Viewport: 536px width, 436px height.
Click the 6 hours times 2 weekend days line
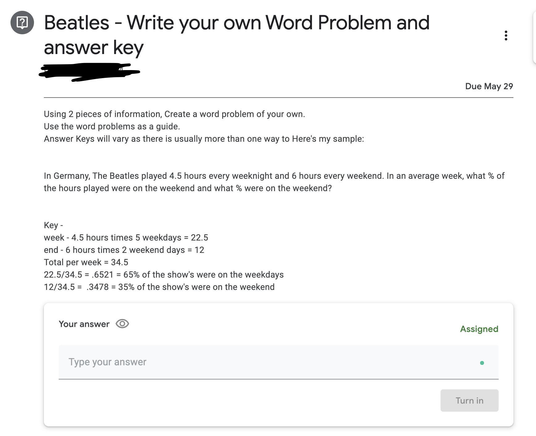124,250
